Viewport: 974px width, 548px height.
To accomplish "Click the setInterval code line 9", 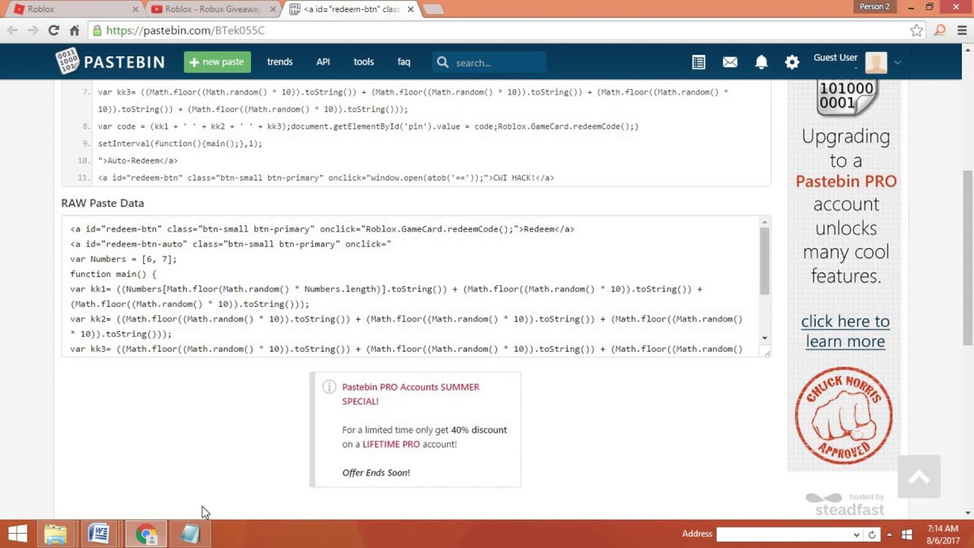I will point(180,143).
